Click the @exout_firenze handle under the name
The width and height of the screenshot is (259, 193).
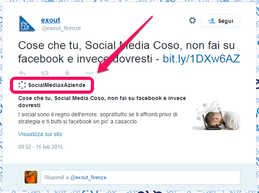tap(61, 28)
